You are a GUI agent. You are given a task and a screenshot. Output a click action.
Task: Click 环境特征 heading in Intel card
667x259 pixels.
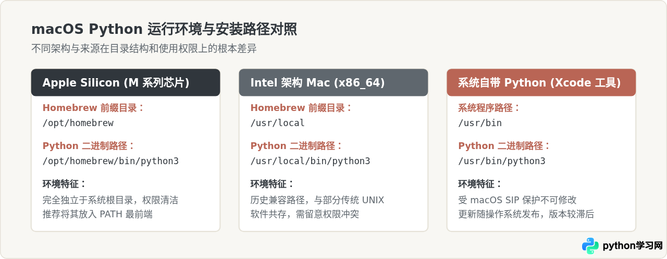click(272, 184)
